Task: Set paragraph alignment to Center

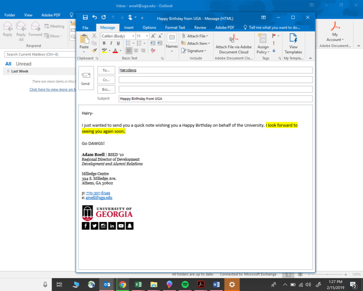Action: click(x=136, y=50)
